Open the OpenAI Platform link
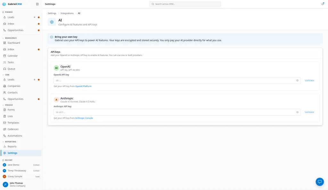328x190 pixels. [x=83, y=86]
